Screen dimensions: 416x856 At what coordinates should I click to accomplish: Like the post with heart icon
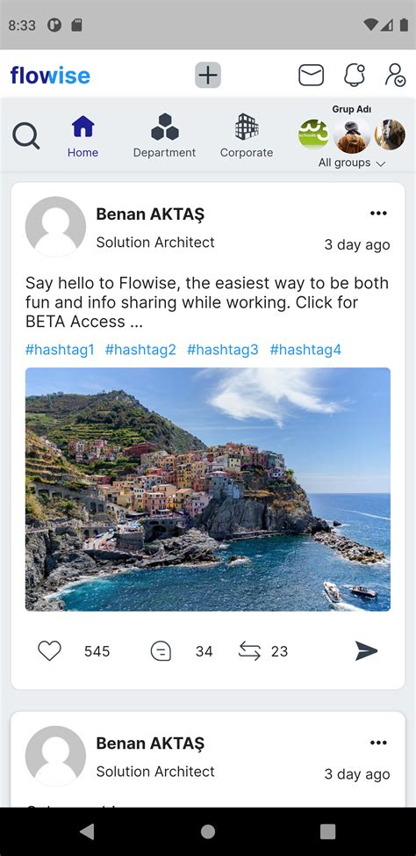(49, 650)
